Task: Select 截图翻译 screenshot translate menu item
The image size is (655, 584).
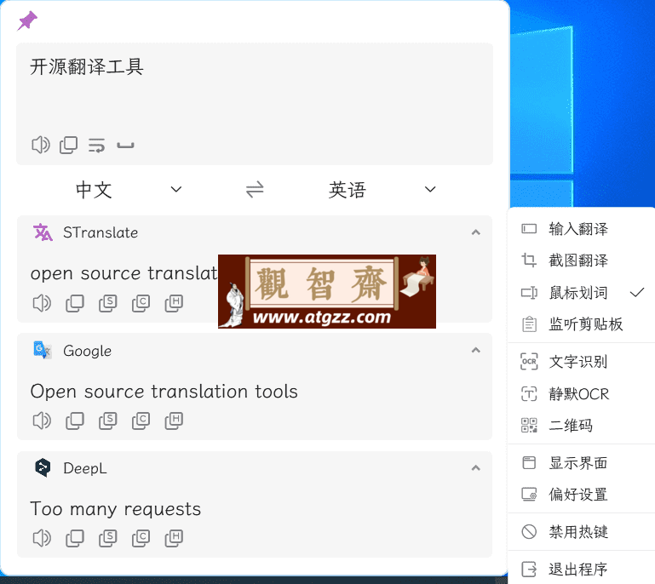Action: tap(582, 261)
